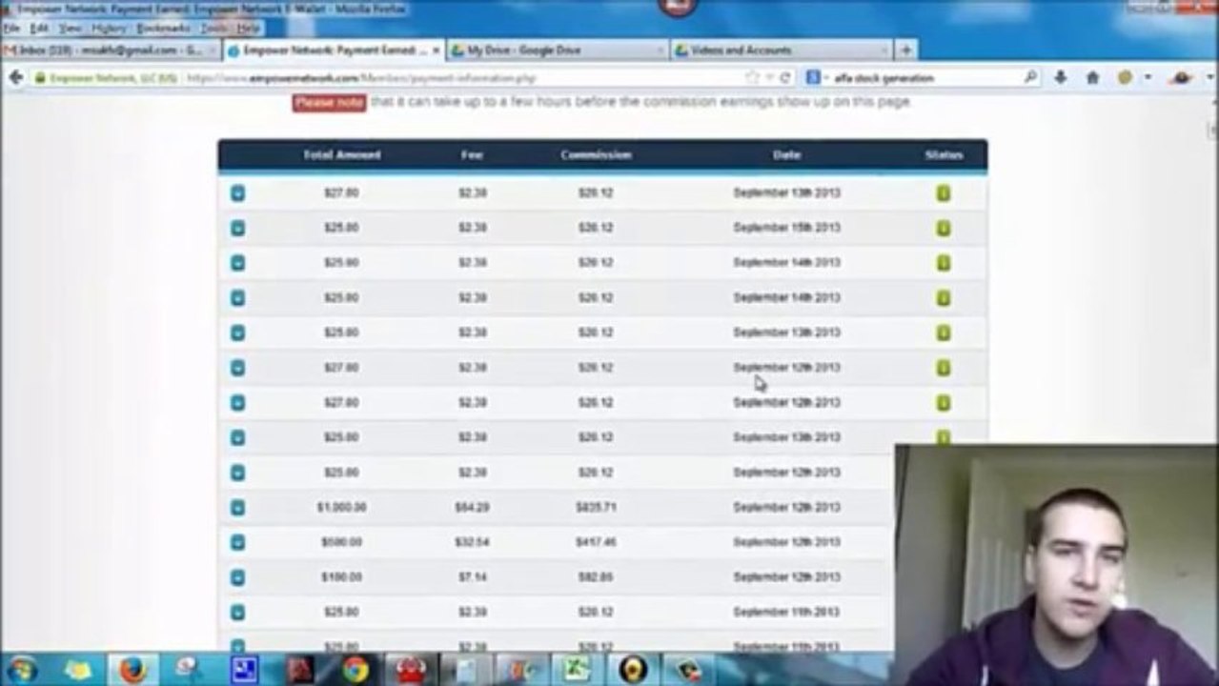Click the webcam video overlay

click(1056, 564)
